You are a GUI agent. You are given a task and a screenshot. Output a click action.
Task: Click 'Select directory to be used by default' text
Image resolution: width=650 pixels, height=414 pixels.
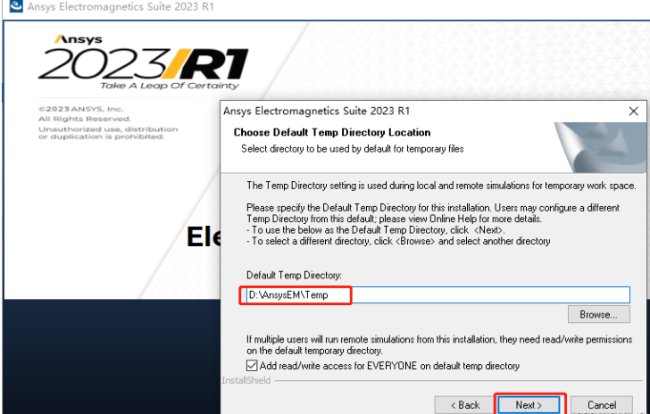(x=353, y=149)
